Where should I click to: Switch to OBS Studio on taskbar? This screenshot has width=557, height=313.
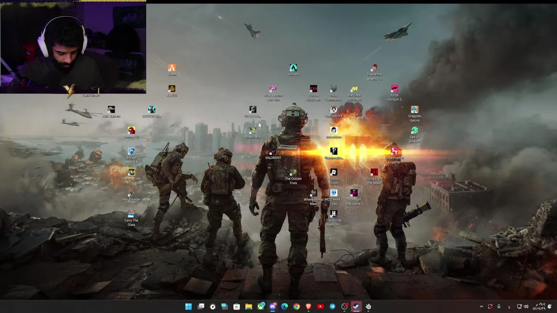344,306
